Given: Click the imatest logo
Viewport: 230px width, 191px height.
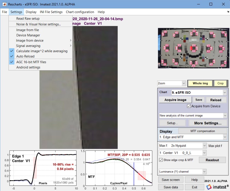Looking at the screenshot, I should click(x=217, y=187).
